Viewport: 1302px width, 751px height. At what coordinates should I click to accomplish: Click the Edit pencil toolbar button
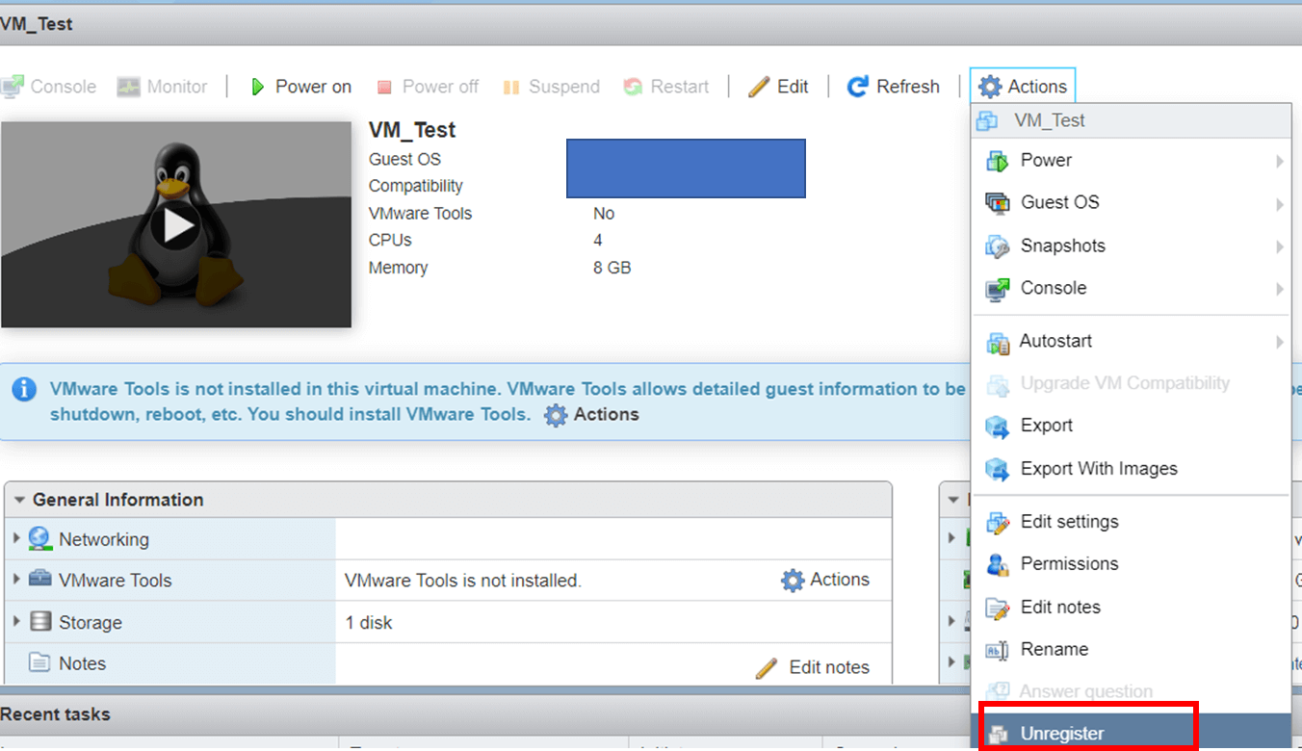[779, 87]
